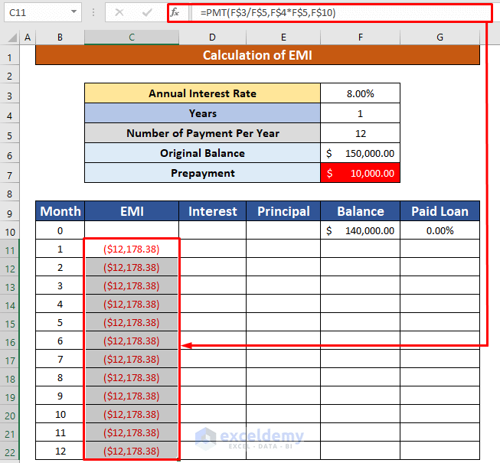Image resolution: width=500 pixels, height=463 pixels.
Task: Select row 1 header
Action: pos(9,56)
